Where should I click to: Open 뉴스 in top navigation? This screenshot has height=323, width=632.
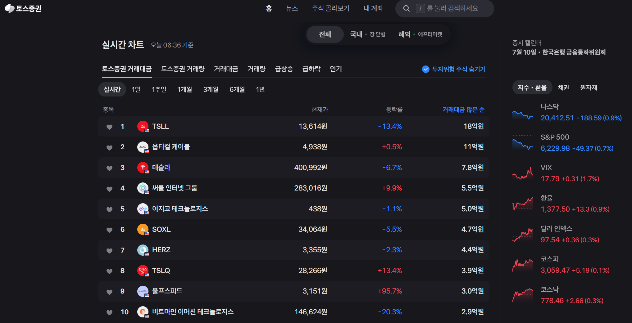pyautogui.click(x=292, y=8)
